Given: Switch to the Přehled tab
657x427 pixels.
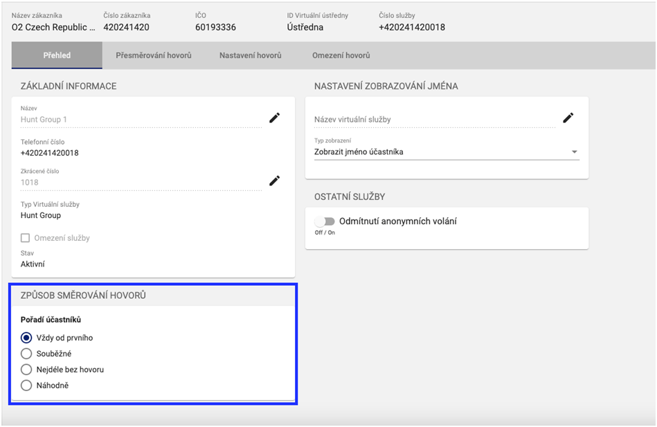Looking at the screenshot, I should pos(57,55).
